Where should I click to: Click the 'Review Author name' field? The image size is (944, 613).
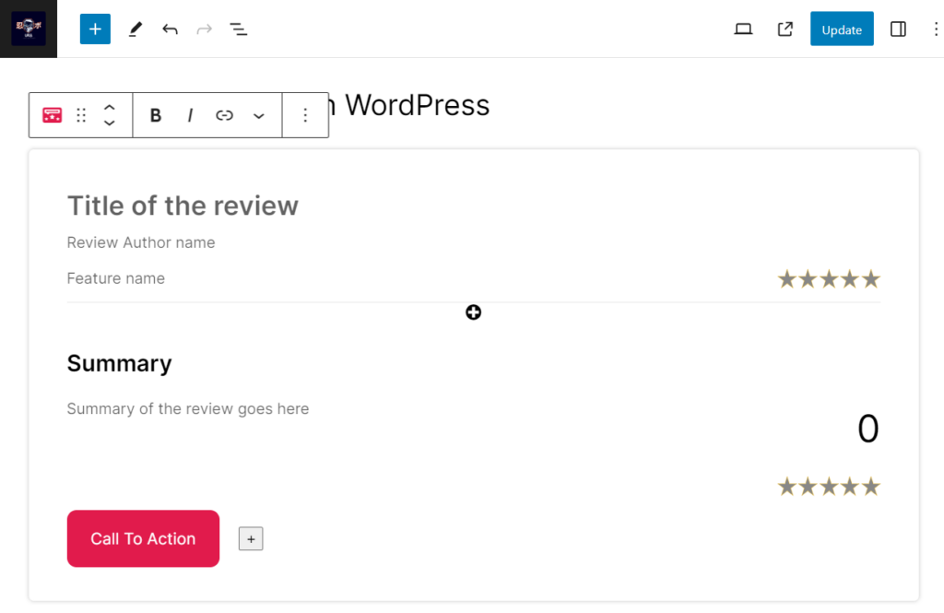pyautogui.click(x=141, y=242)
